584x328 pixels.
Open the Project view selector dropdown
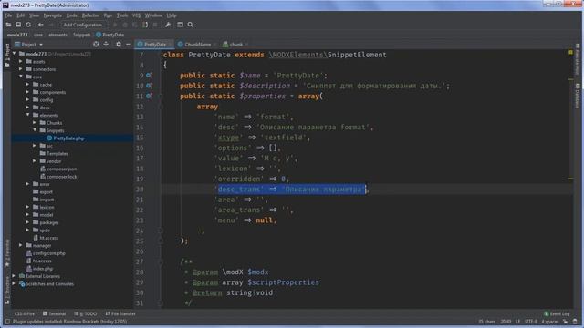coord(29,45)
